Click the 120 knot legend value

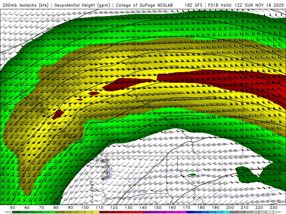(x=114, y=208)
